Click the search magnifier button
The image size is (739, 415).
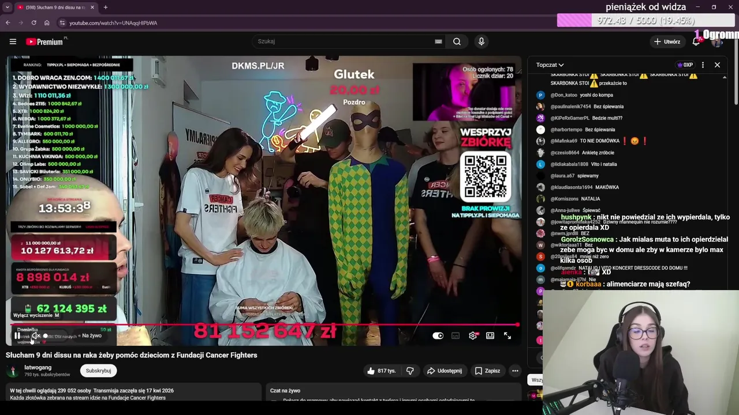click(x=457, y=41)
